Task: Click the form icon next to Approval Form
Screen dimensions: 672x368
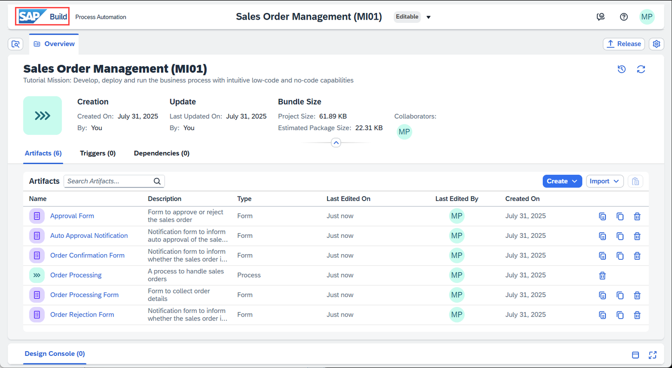Action: 37,216
